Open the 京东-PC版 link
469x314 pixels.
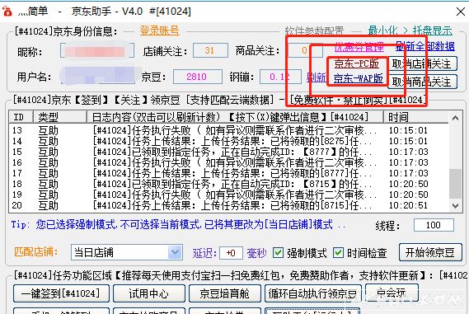click(x=357, y=63)
